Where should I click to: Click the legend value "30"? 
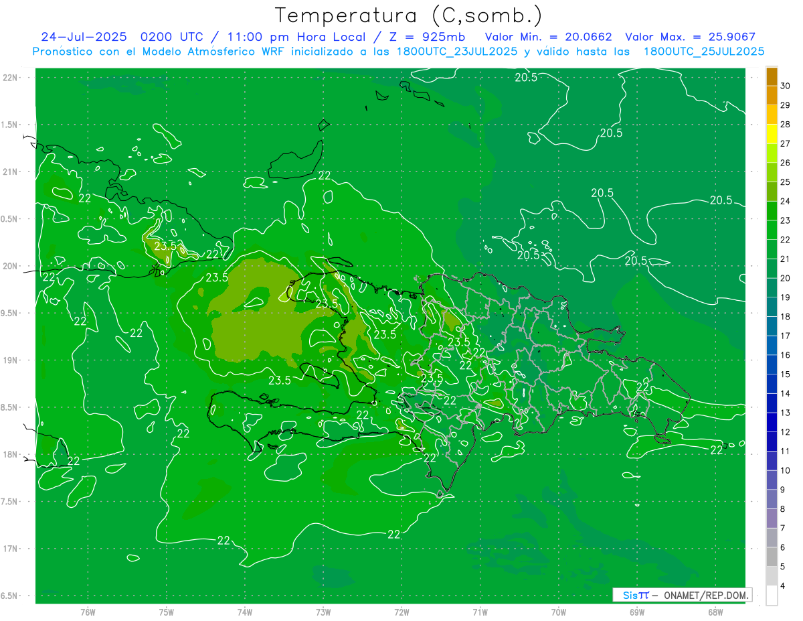[x=786, y=86]
